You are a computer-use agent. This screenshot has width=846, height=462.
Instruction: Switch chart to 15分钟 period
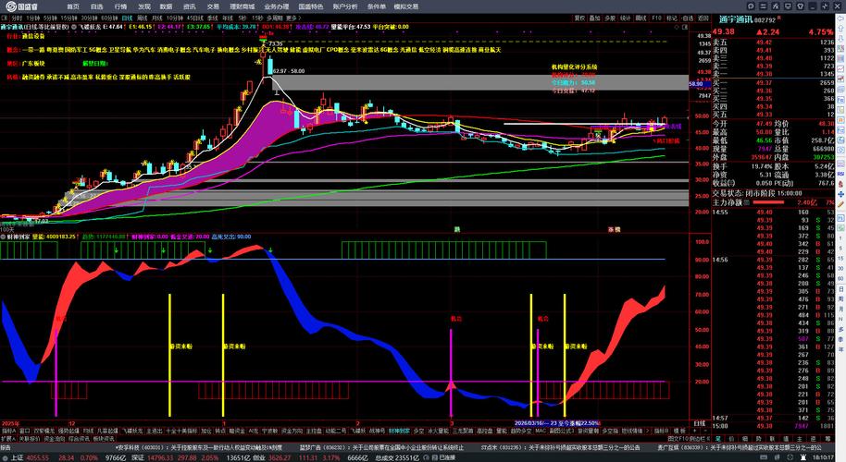click(69, 18)
